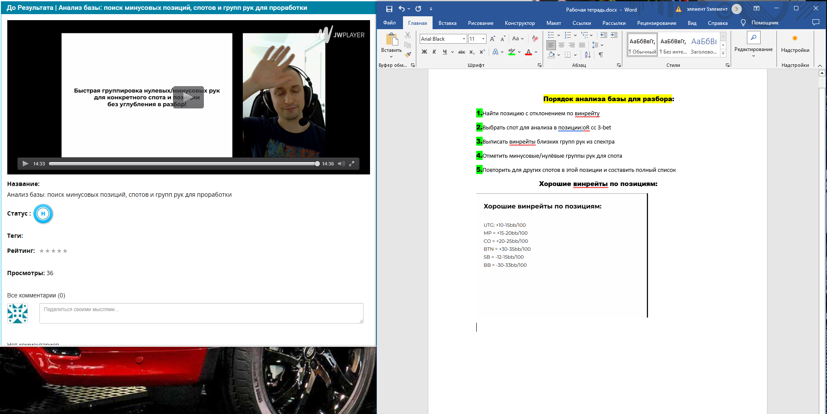The width and height of the screenshot is (827, 414).
Task: Apply left text alignment
Action: tap(551, 45)
